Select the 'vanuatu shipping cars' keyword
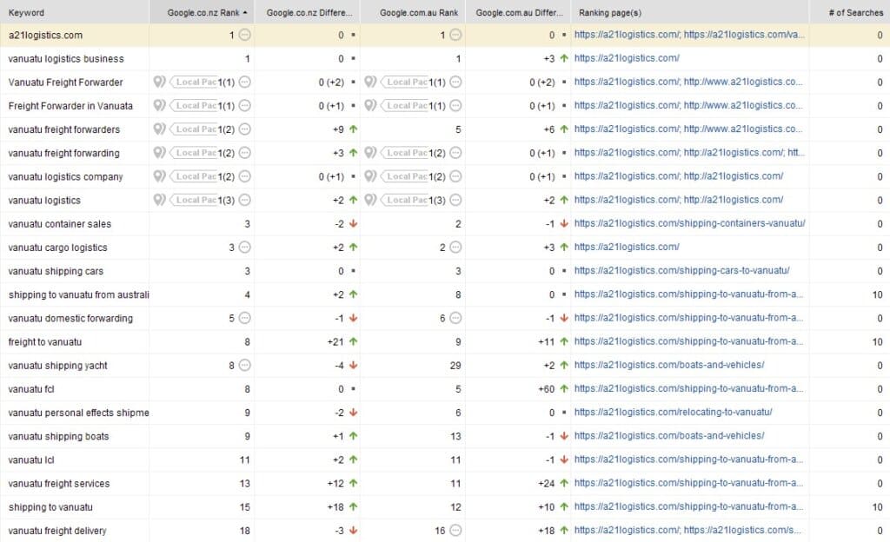Screen dimensions: 890x542 click(x=56, y=271)
